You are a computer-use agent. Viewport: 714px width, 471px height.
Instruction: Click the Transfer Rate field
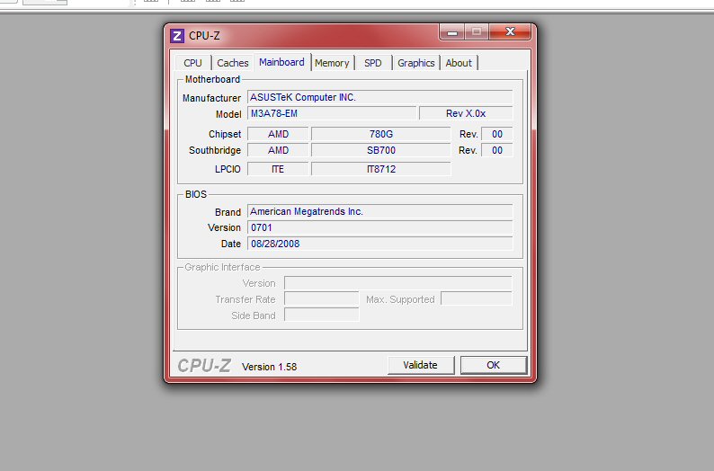tap(322, 299)
